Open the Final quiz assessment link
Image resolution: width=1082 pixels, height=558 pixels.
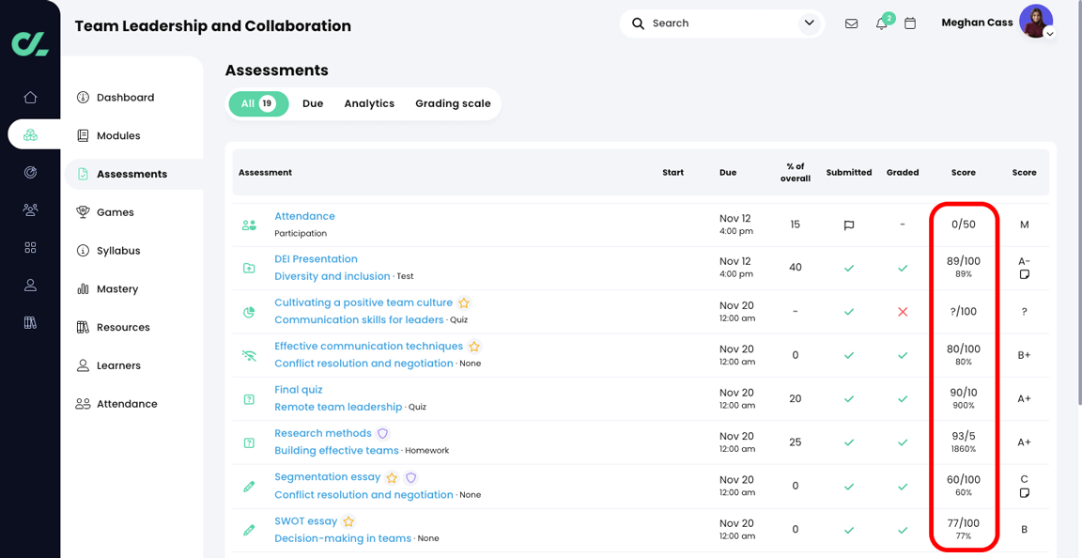pos(298,390)
